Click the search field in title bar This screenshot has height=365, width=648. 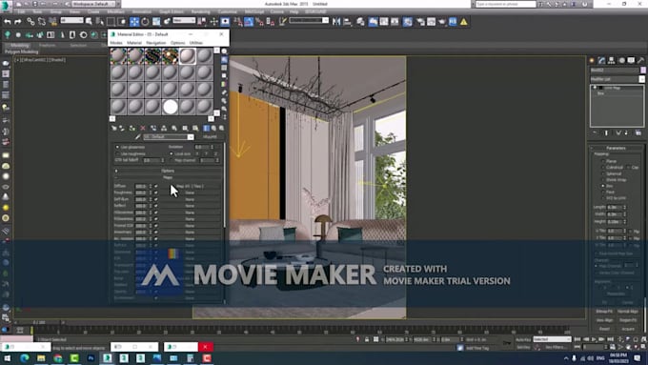pos(505,4)
